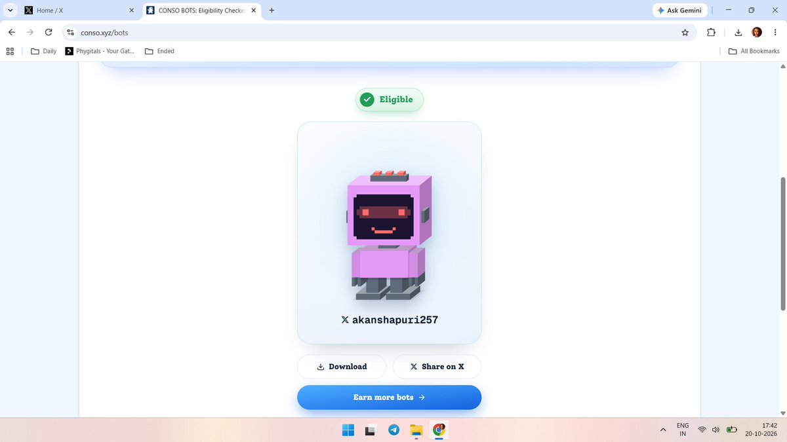
Task: Bookmark this page with the star icon
Action: click(x=685, y=32)
